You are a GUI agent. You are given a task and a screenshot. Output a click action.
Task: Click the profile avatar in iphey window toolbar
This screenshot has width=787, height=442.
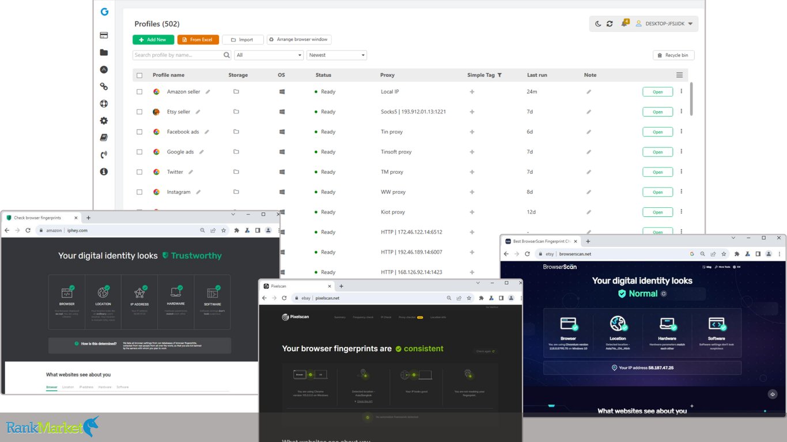click(268, 230)
